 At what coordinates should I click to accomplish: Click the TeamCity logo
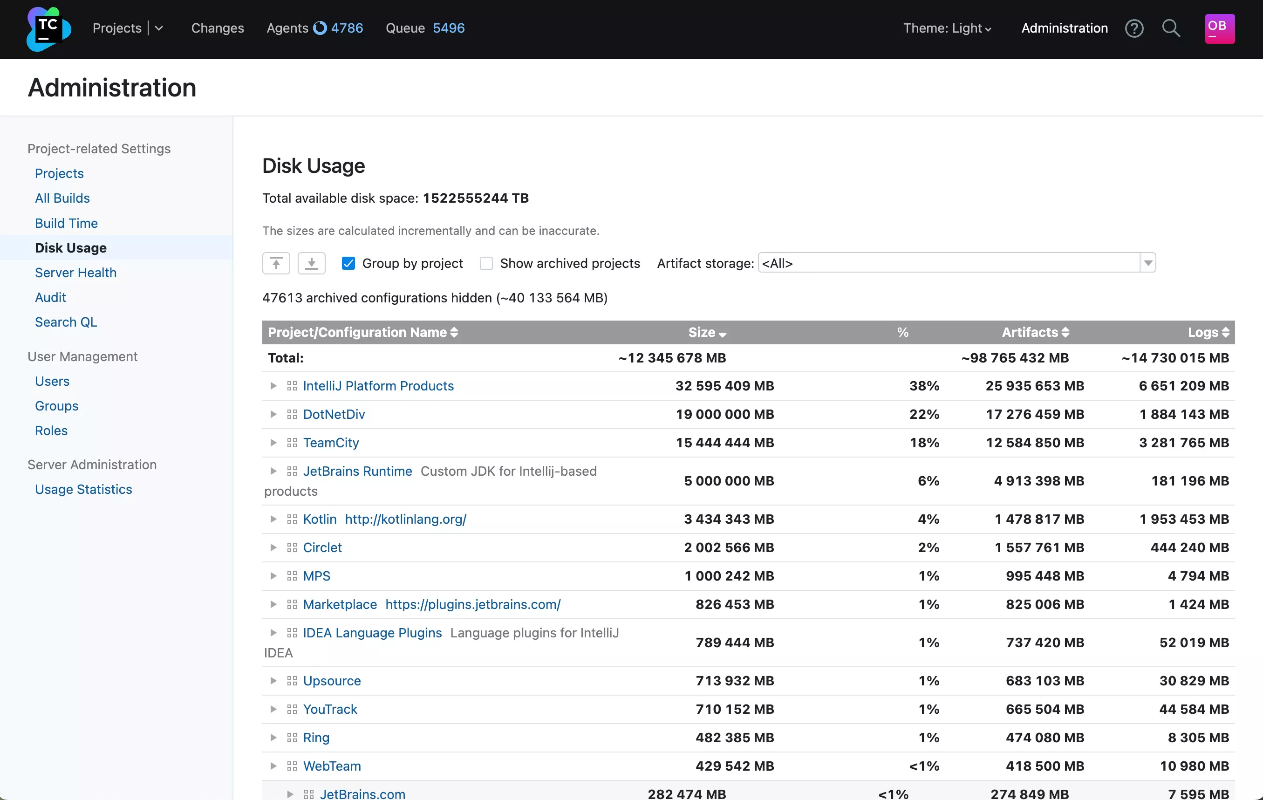point(48,28)
